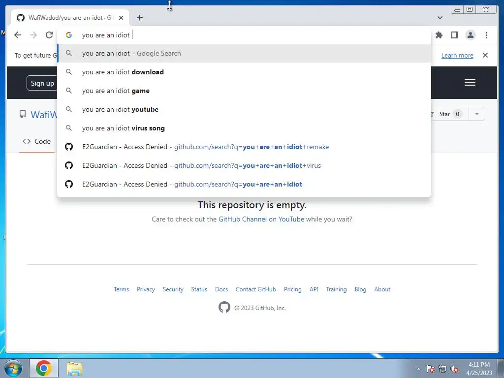Open the Privacy footer link

(146, 289)
